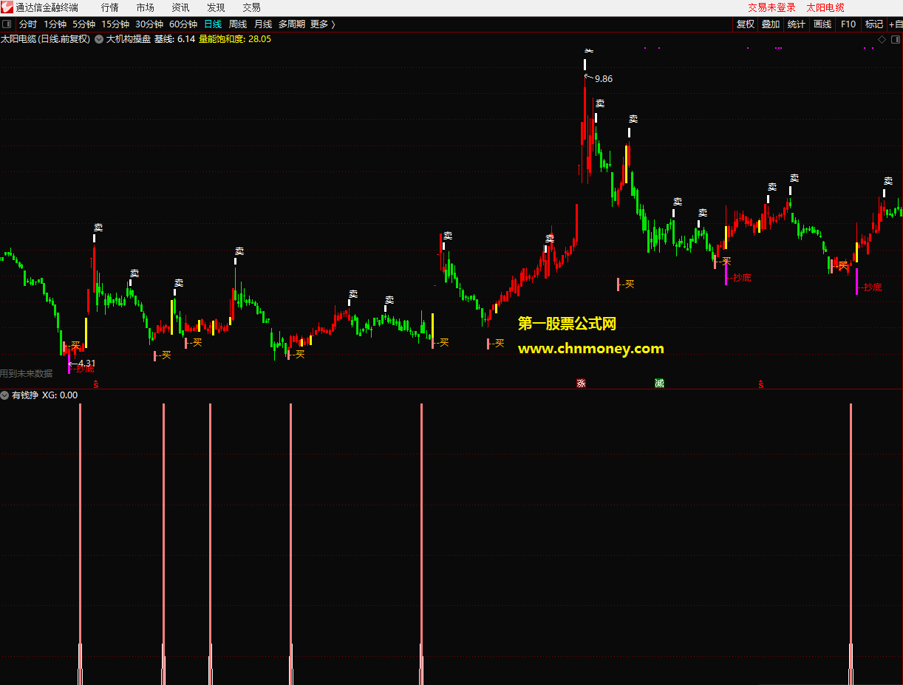Open the 交易 menu
The width and height of the screenshot is (903, 685).
point(251,7)
